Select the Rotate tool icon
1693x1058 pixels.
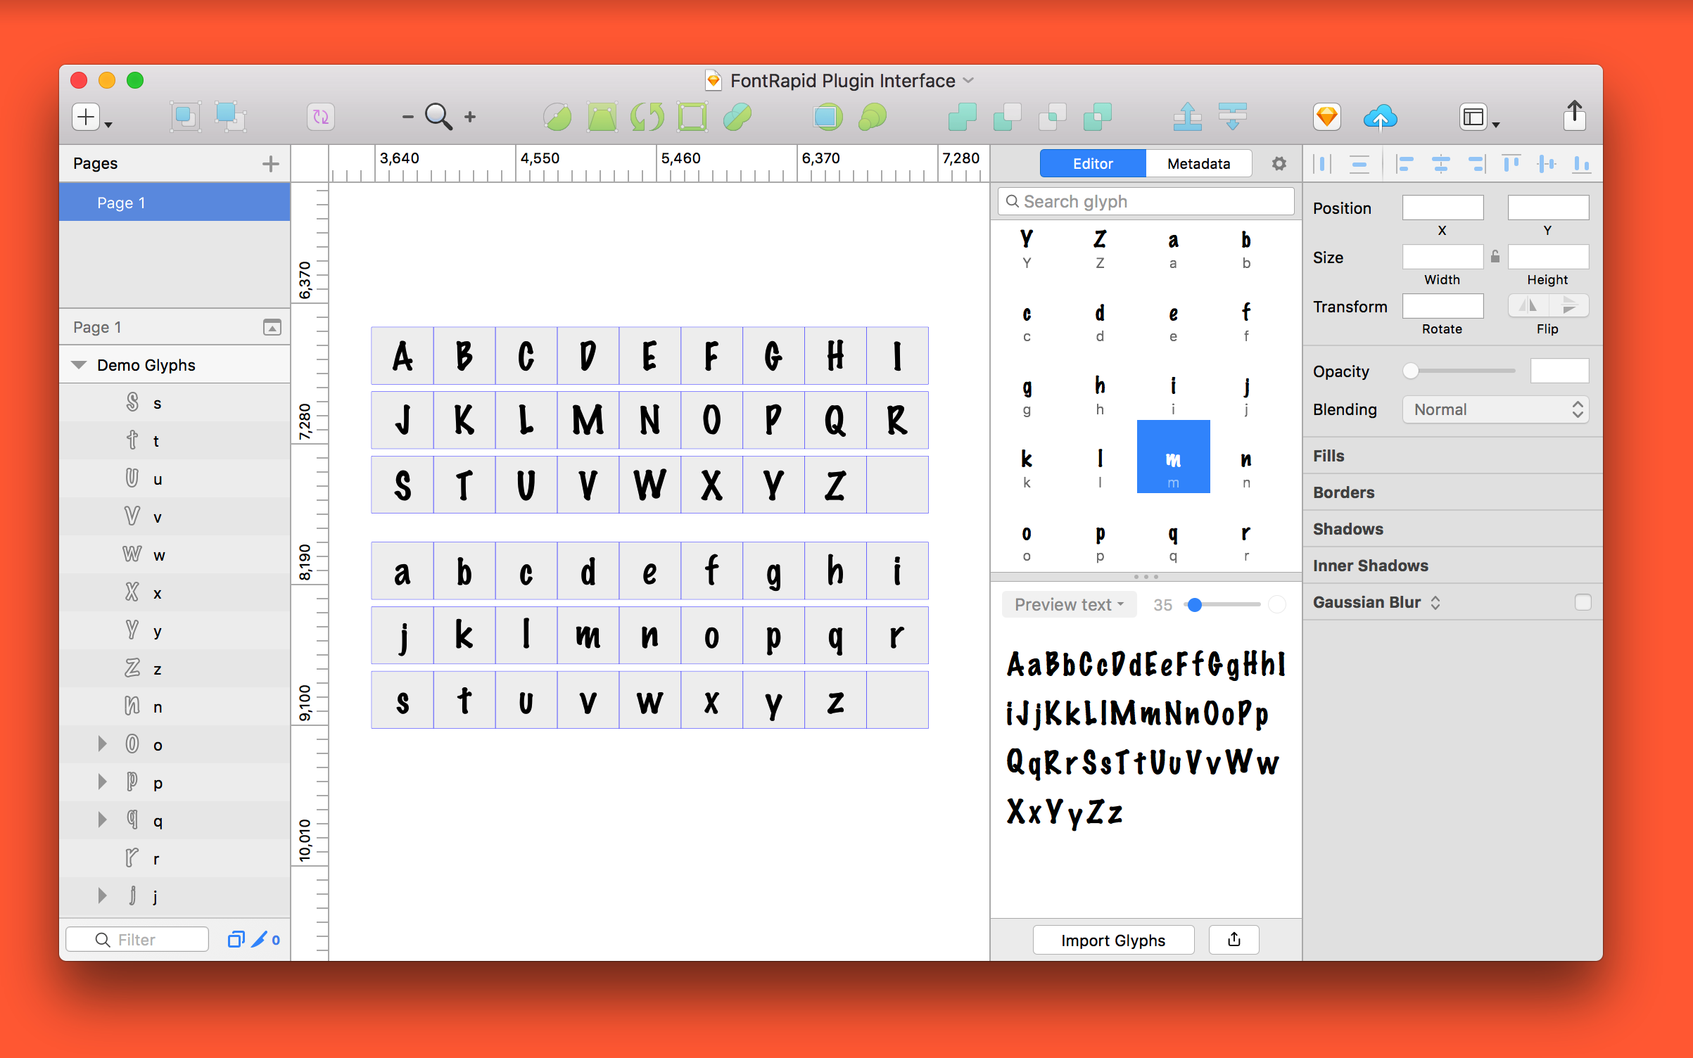(647, 117)
